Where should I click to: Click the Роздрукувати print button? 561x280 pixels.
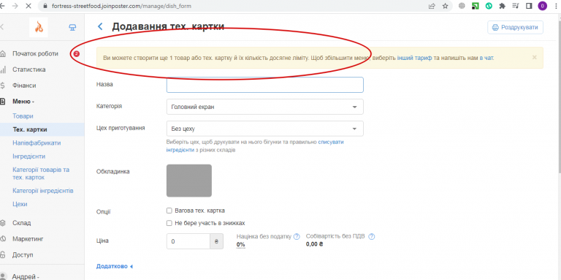point(515,27)
